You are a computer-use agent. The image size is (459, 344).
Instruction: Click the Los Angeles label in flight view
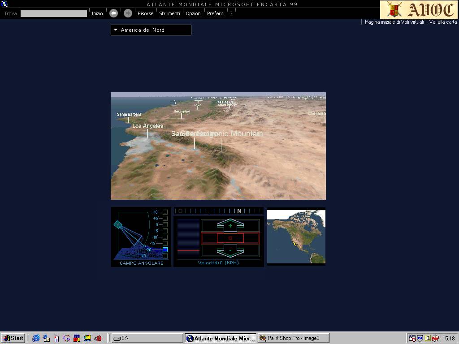click(147, 126)
